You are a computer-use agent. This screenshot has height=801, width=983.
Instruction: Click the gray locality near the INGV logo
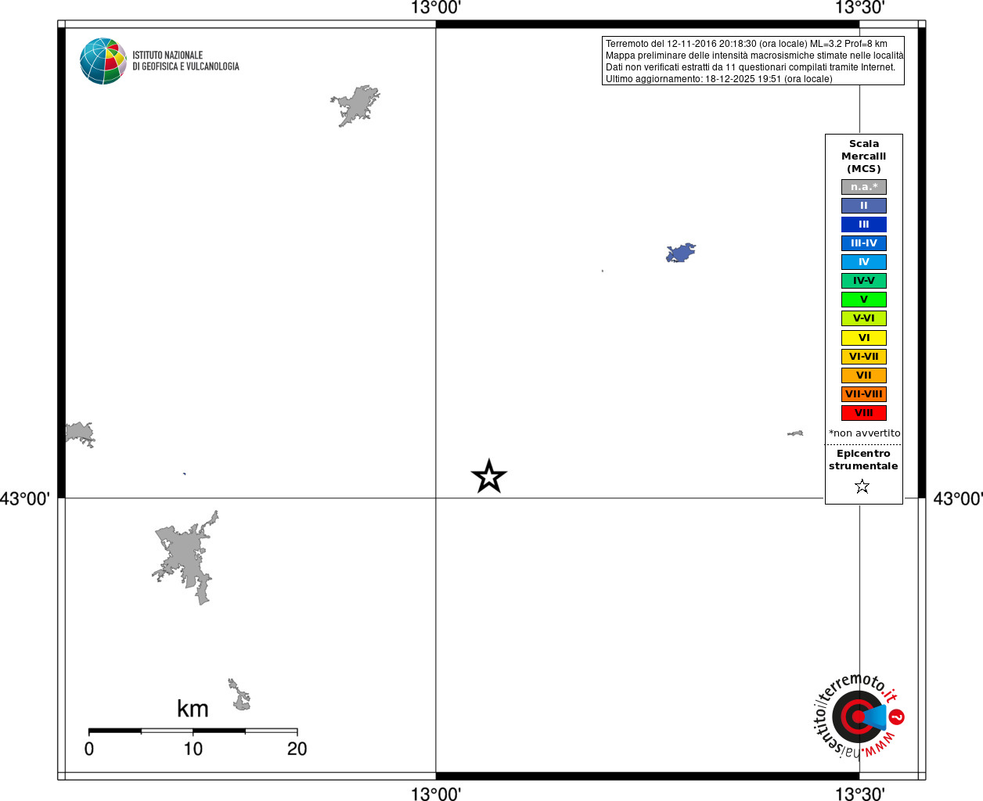click(356, 106)
